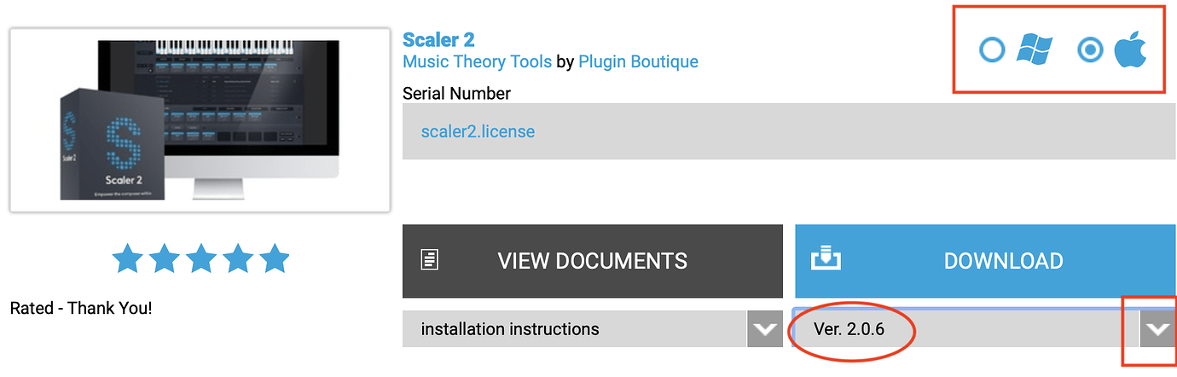Click the second rating star
Screen dimensions: 1177x377
(165, 258)
